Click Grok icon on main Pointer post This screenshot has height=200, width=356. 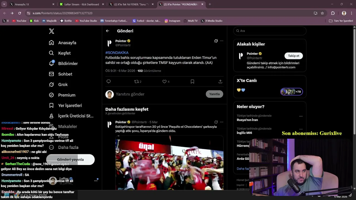(216, 41)
